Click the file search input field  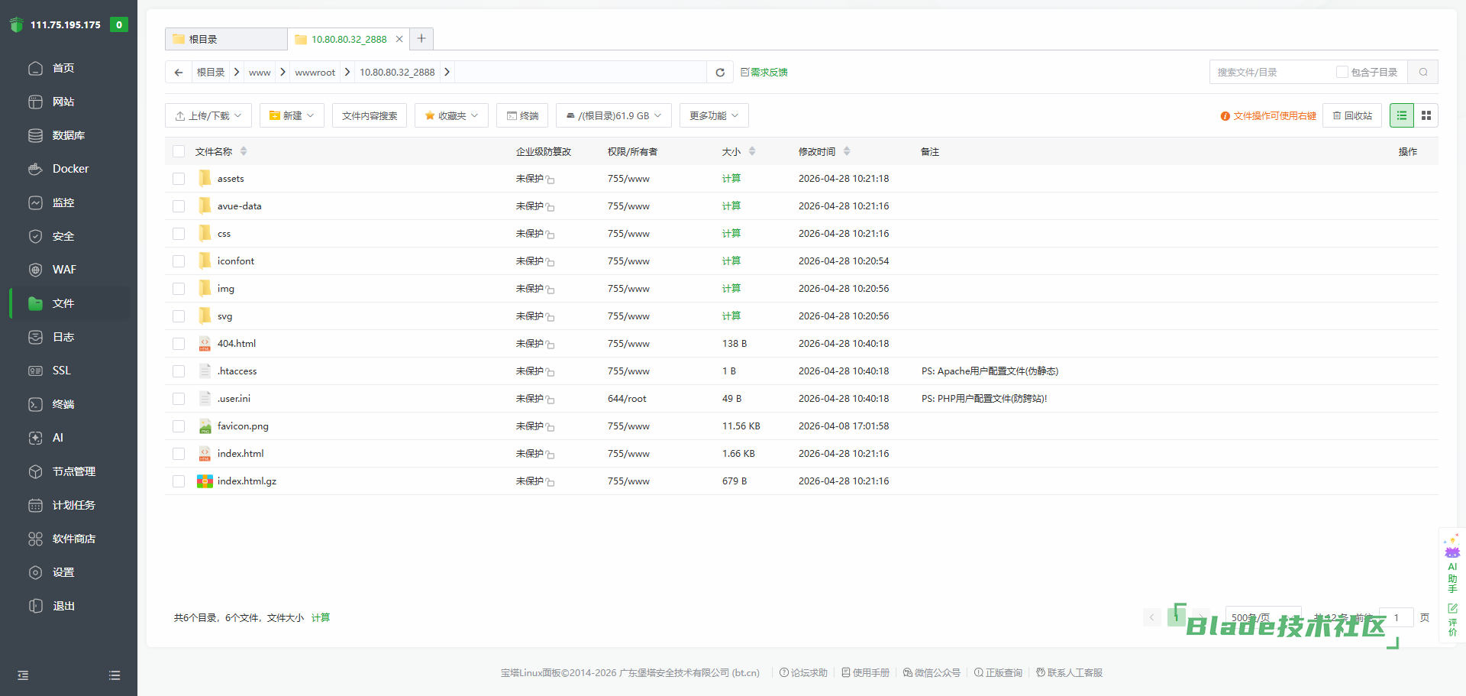(x=1271, y=73)
